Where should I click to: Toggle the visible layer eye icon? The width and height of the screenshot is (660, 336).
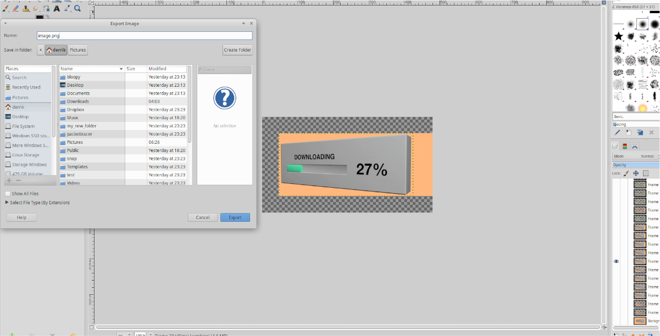pos(616,261)
